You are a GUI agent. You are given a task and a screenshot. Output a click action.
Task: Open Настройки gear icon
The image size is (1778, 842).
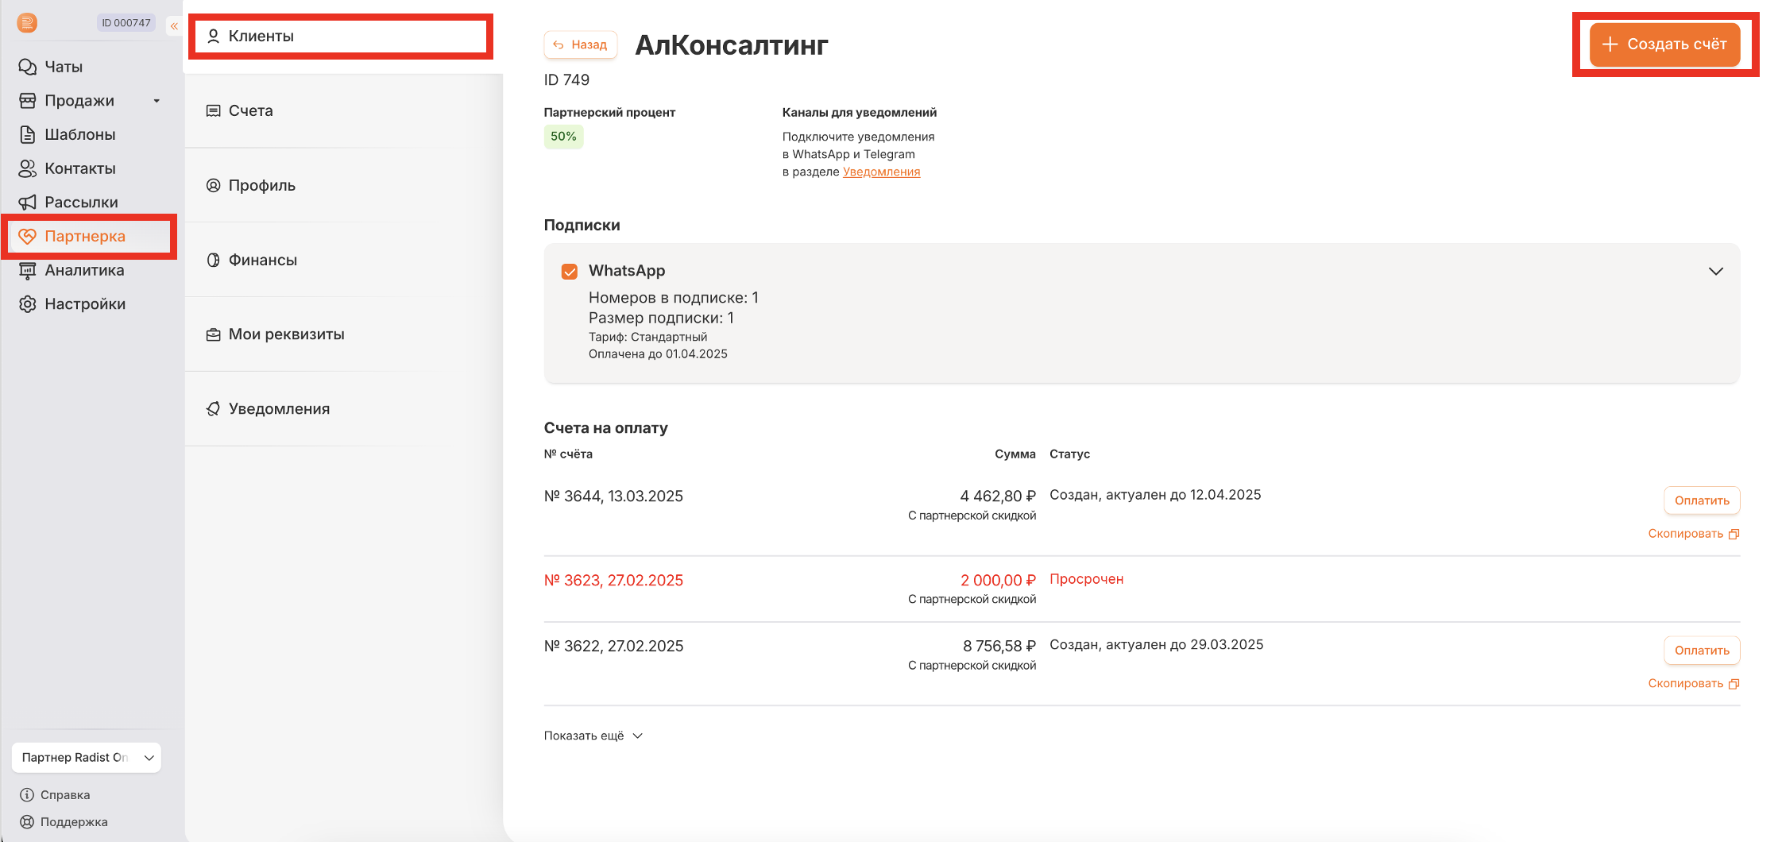coord(28,304)
